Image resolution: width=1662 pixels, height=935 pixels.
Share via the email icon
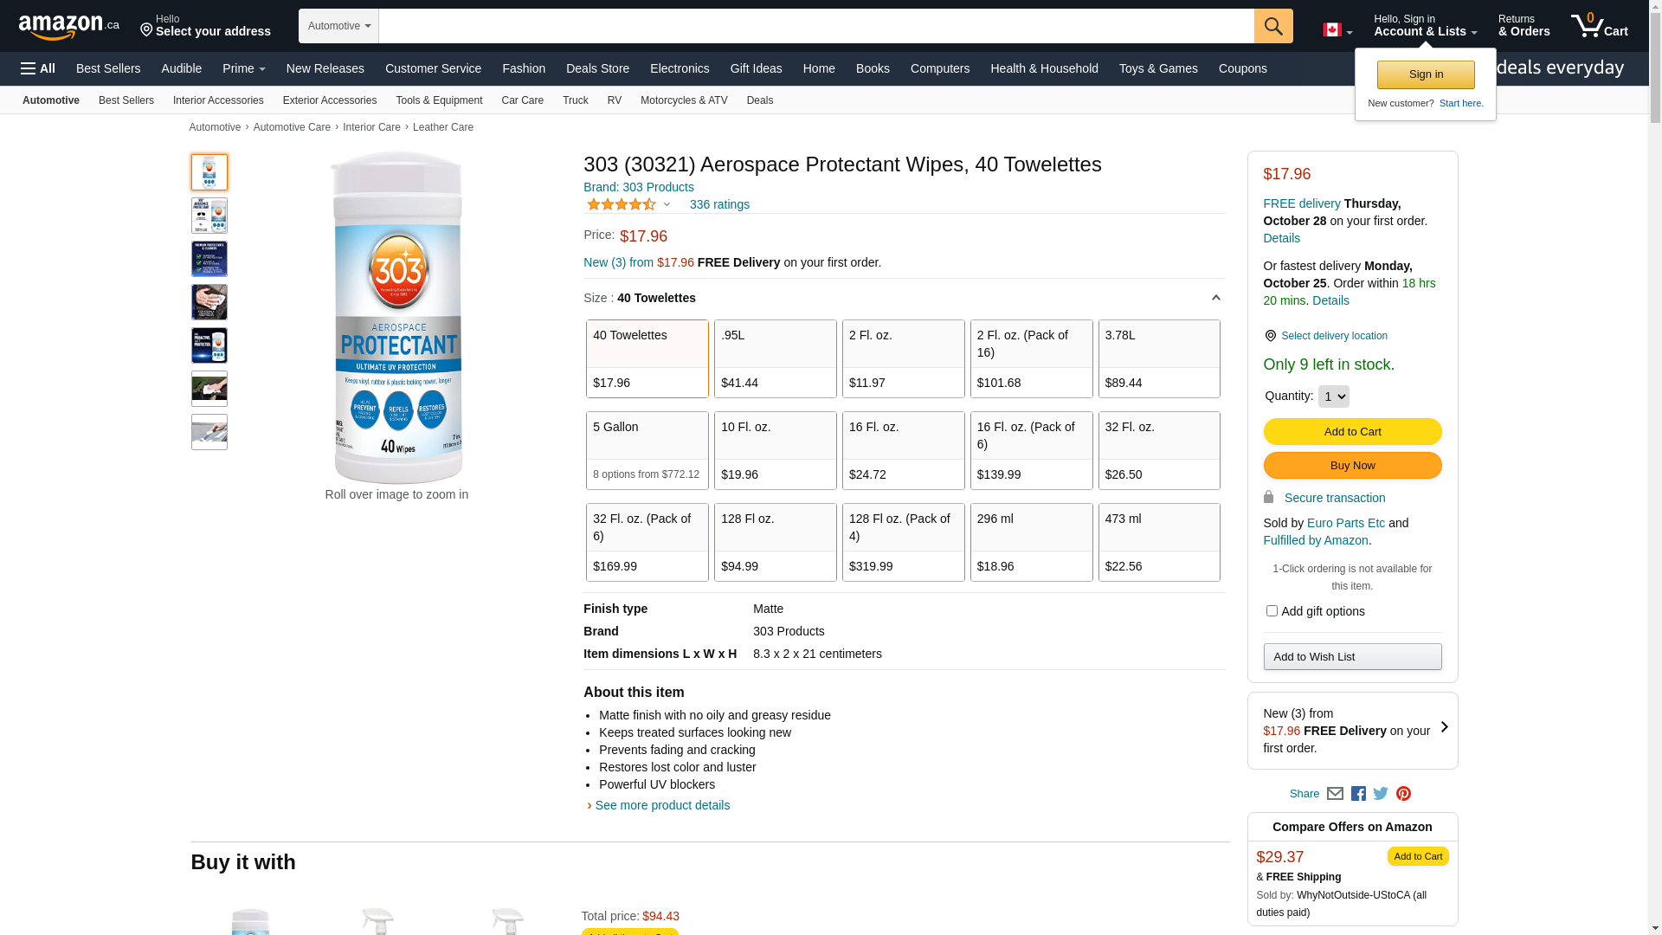pyautogui.click(x=1335, y=794)
